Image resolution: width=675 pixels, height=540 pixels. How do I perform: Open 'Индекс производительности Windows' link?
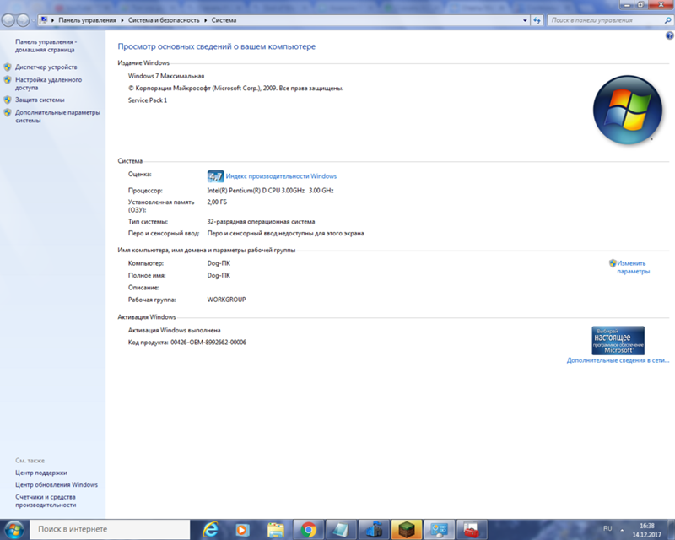click(281, 176)
